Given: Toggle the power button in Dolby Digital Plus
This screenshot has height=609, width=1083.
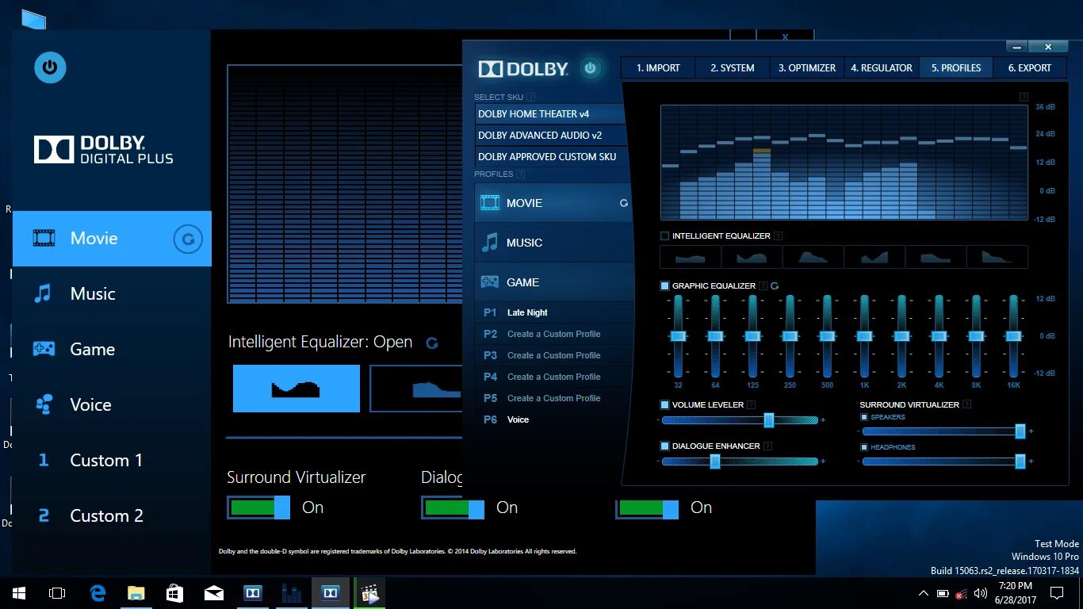Looking at the screenshot, I should (x=50, y=67).
